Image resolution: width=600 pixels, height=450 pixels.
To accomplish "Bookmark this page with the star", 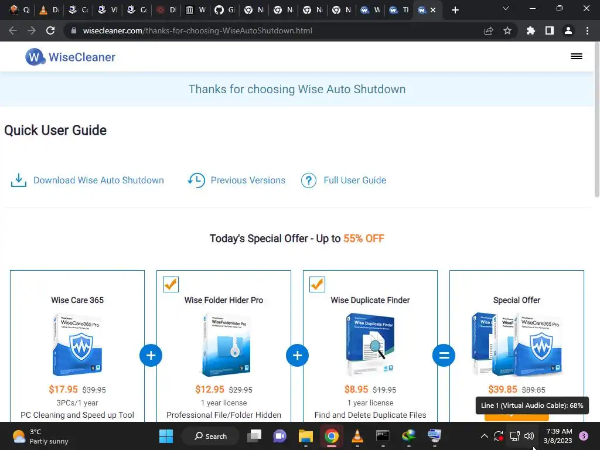I will pyautogui.click(x=507, y=30).
